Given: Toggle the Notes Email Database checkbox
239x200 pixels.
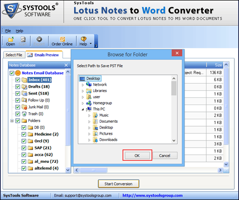Looking at the screenshot, I should tap(12, 73).
